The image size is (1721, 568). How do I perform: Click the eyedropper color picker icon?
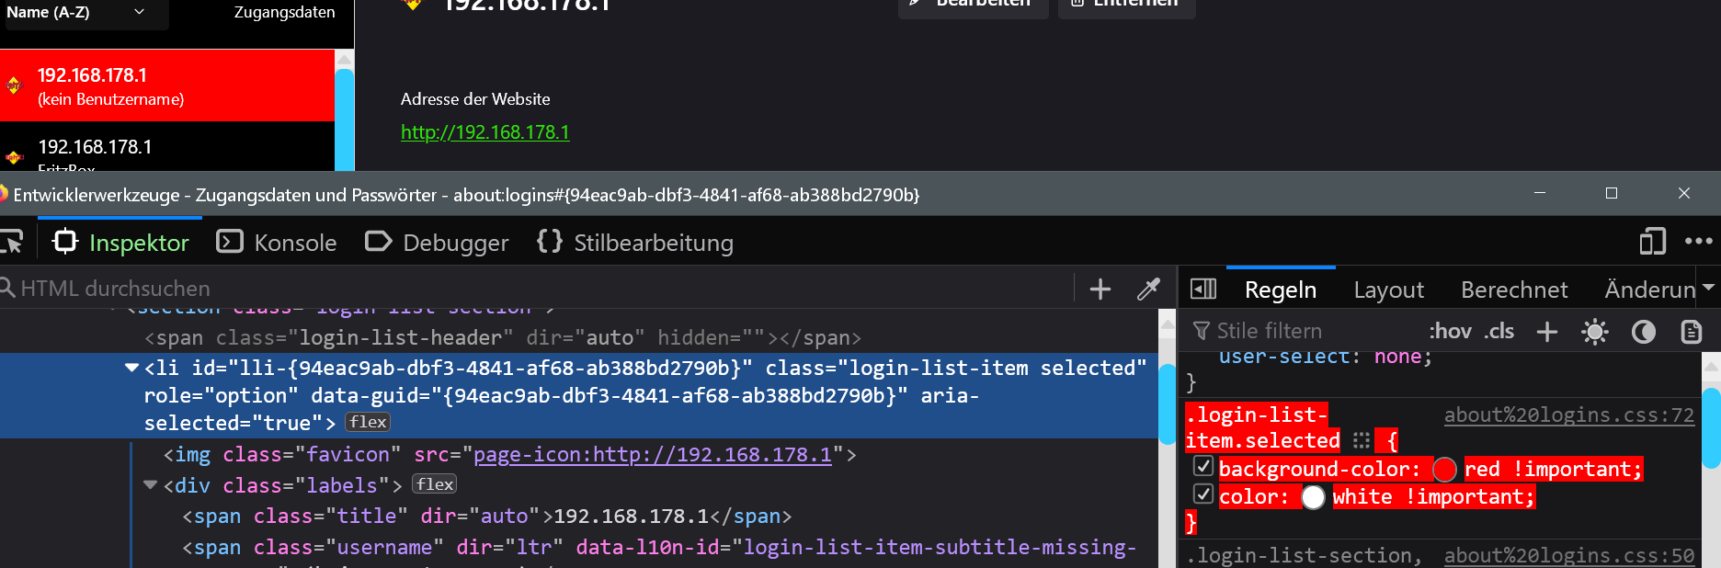point(1148,290)
